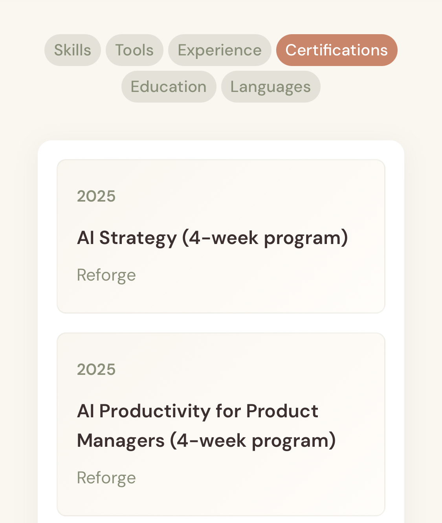This screenshot has width=442, height=523.
Task: Click the AI Strategy certification title
Action: coord(212,238)
